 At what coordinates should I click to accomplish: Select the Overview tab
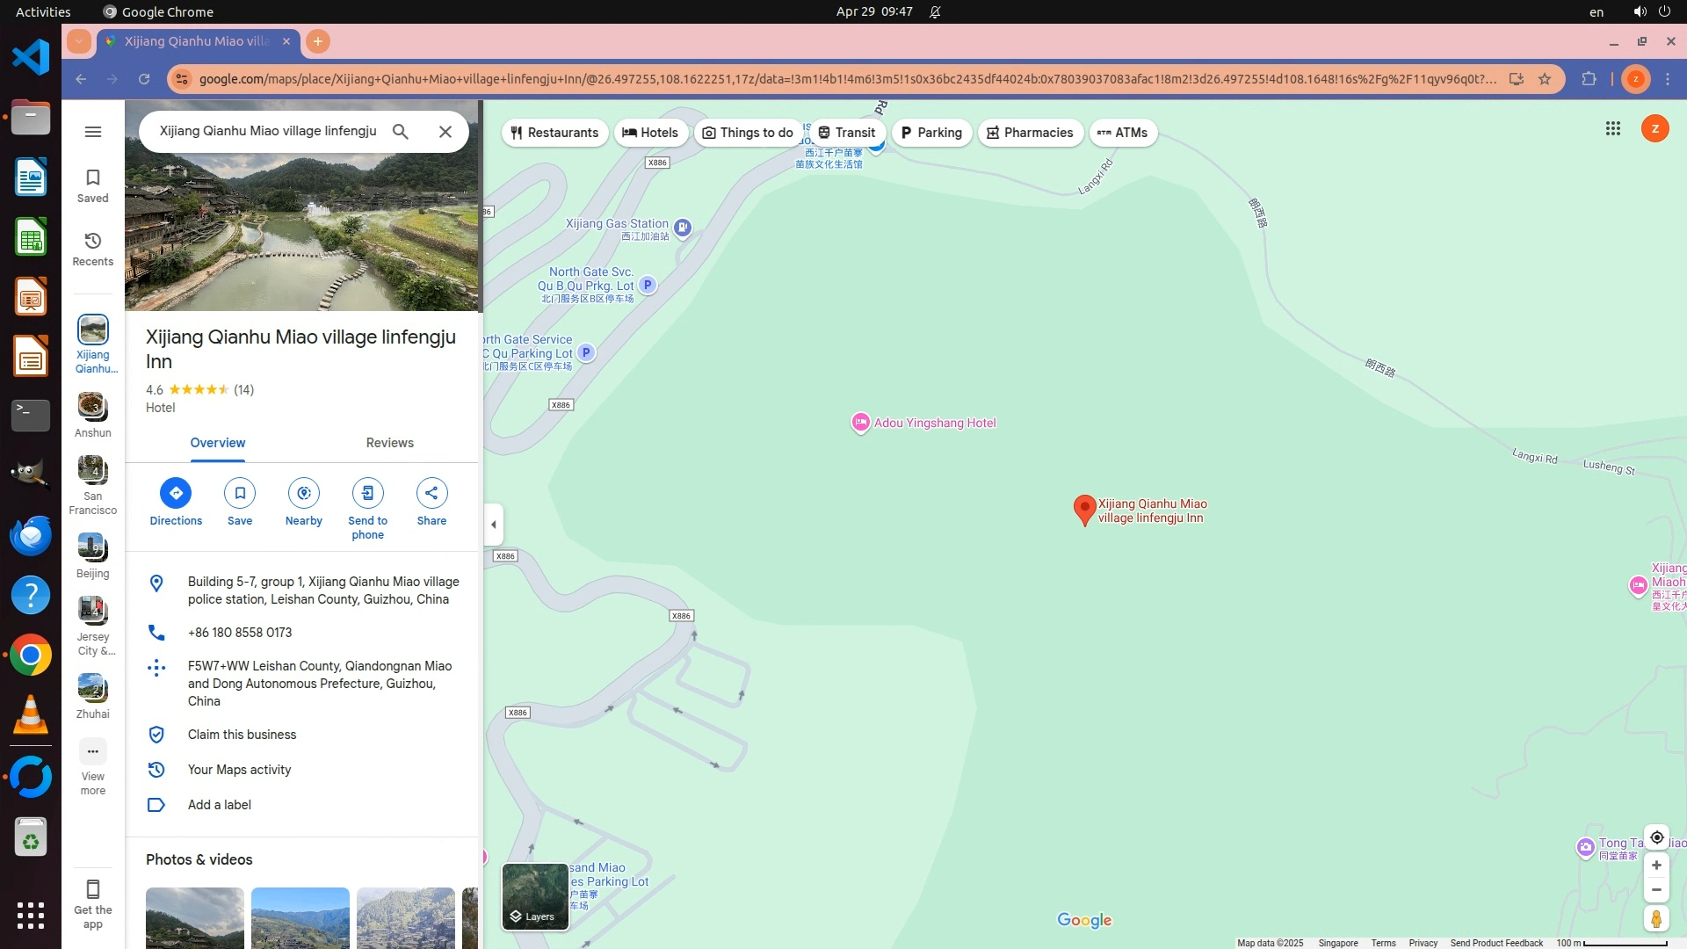click(x=218, y=443)
